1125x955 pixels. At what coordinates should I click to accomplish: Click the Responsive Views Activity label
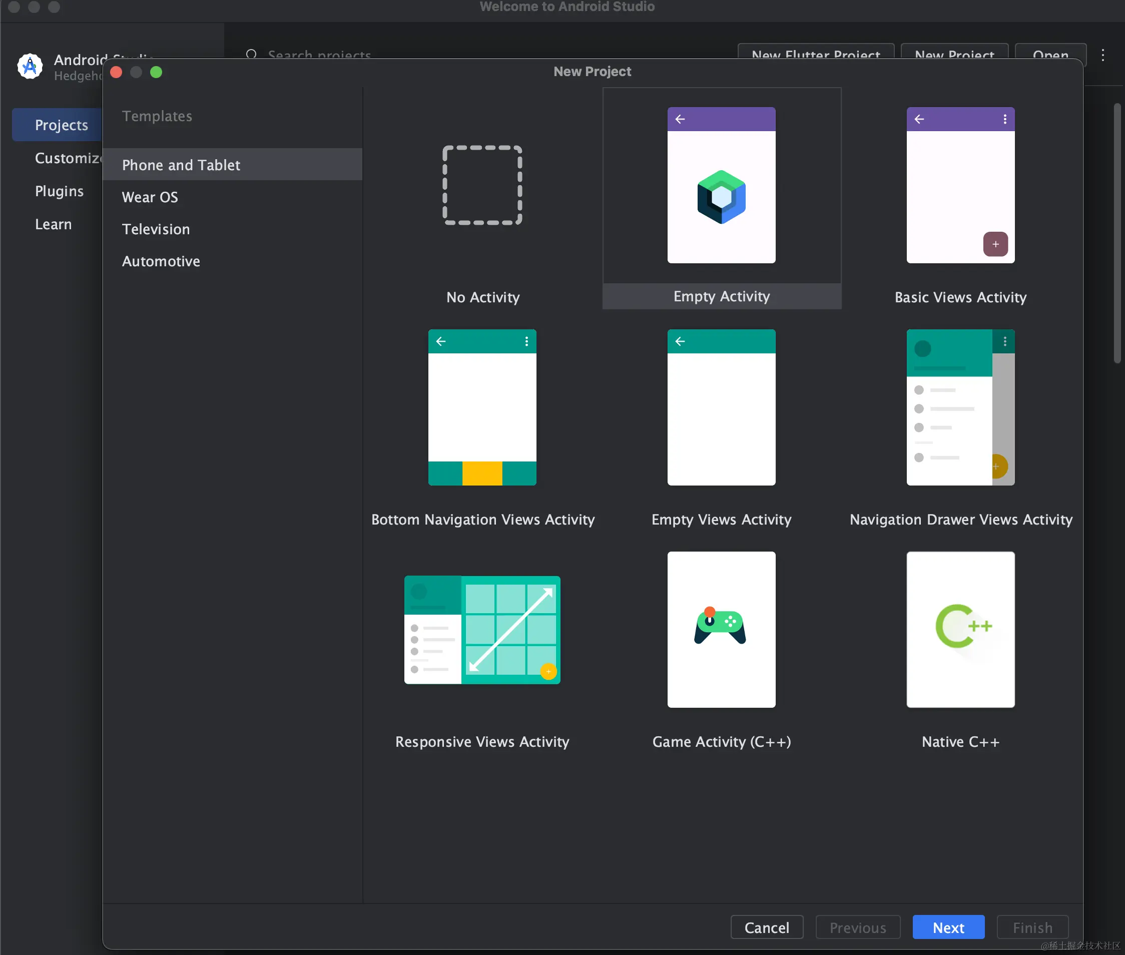coord(482,742)
